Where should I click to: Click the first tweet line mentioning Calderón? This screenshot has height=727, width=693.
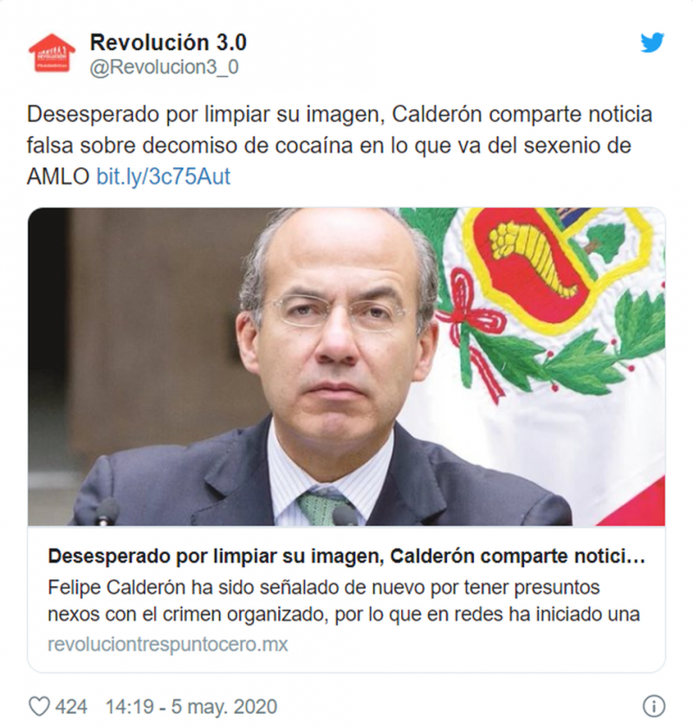[340, 114]
